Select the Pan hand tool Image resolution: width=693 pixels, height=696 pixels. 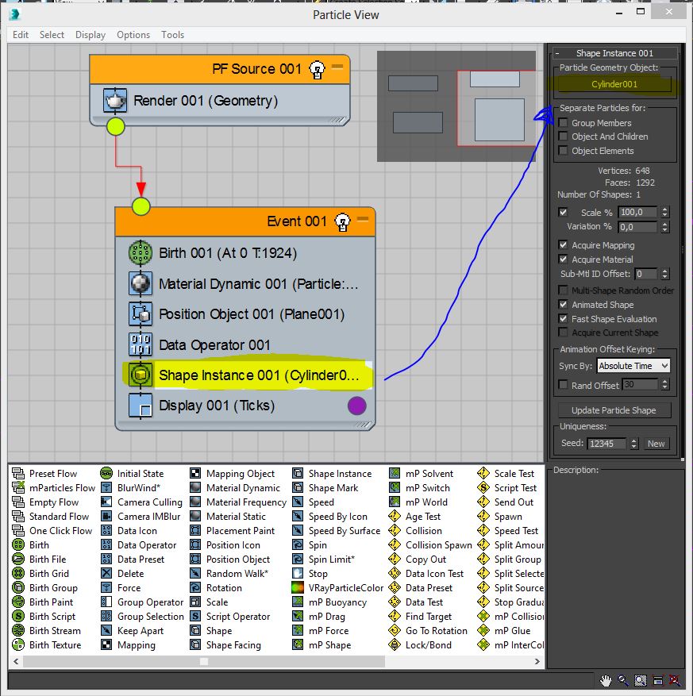[x=606, y=680]
